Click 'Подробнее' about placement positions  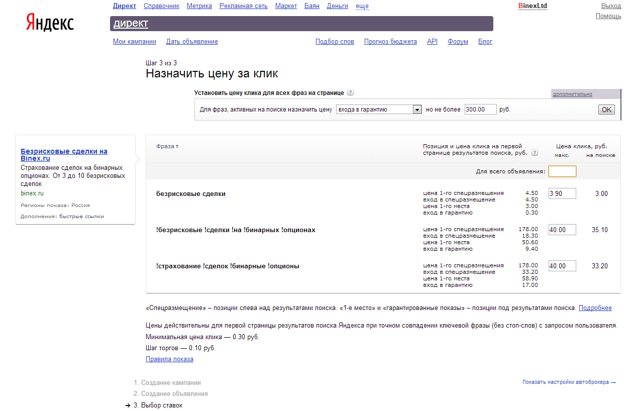595,308
